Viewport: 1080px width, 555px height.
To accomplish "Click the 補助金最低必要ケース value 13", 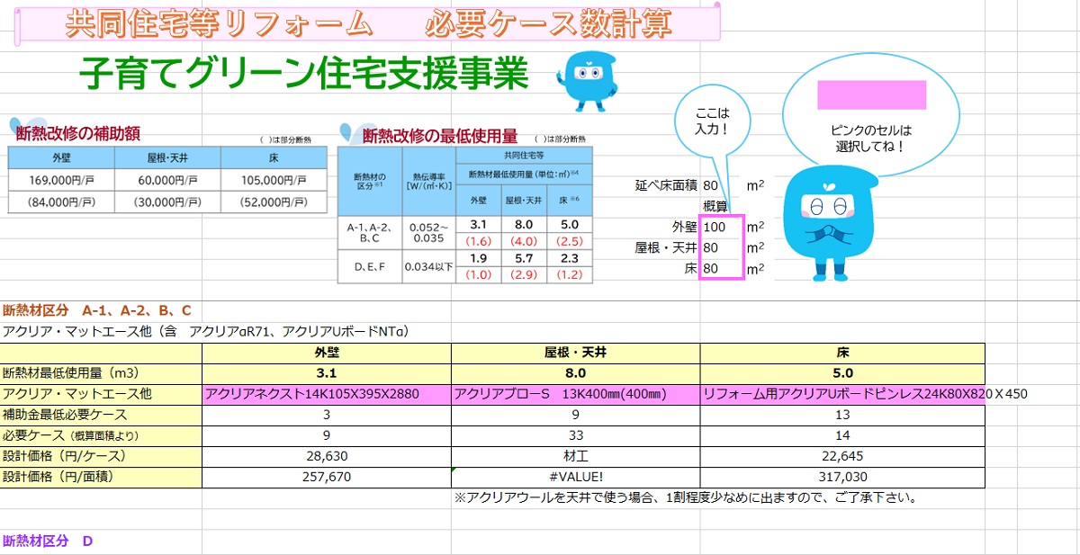I will [x=843, y=415].
